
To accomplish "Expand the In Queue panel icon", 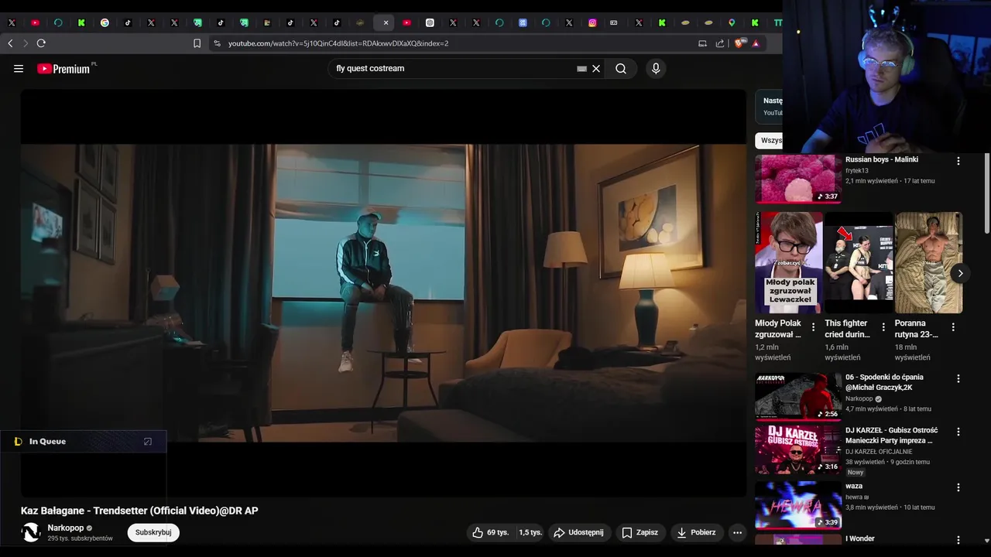I will (148, 442).
